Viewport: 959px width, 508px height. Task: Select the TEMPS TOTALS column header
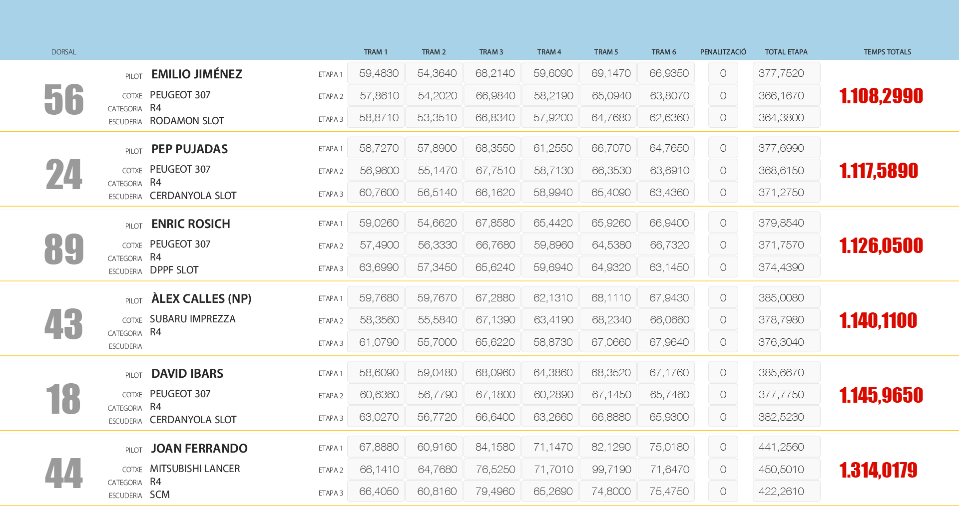887,52
